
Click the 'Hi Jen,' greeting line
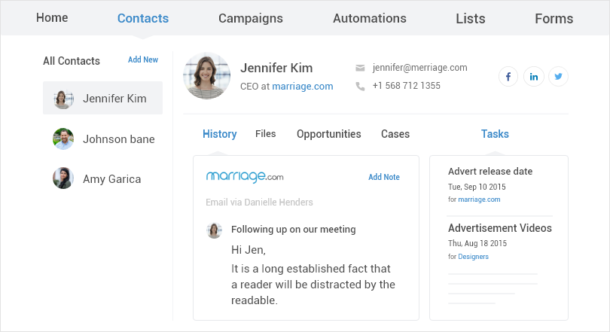[x=249, y=250]
